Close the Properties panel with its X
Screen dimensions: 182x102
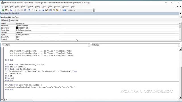click(180, 14)
